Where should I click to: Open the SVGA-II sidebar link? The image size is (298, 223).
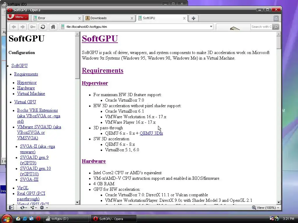coord(38,149)
